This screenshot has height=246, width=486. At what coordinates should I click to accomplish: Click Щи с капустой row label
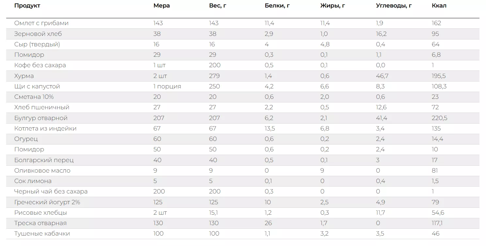pyautogui.click(x=37, y=86)
